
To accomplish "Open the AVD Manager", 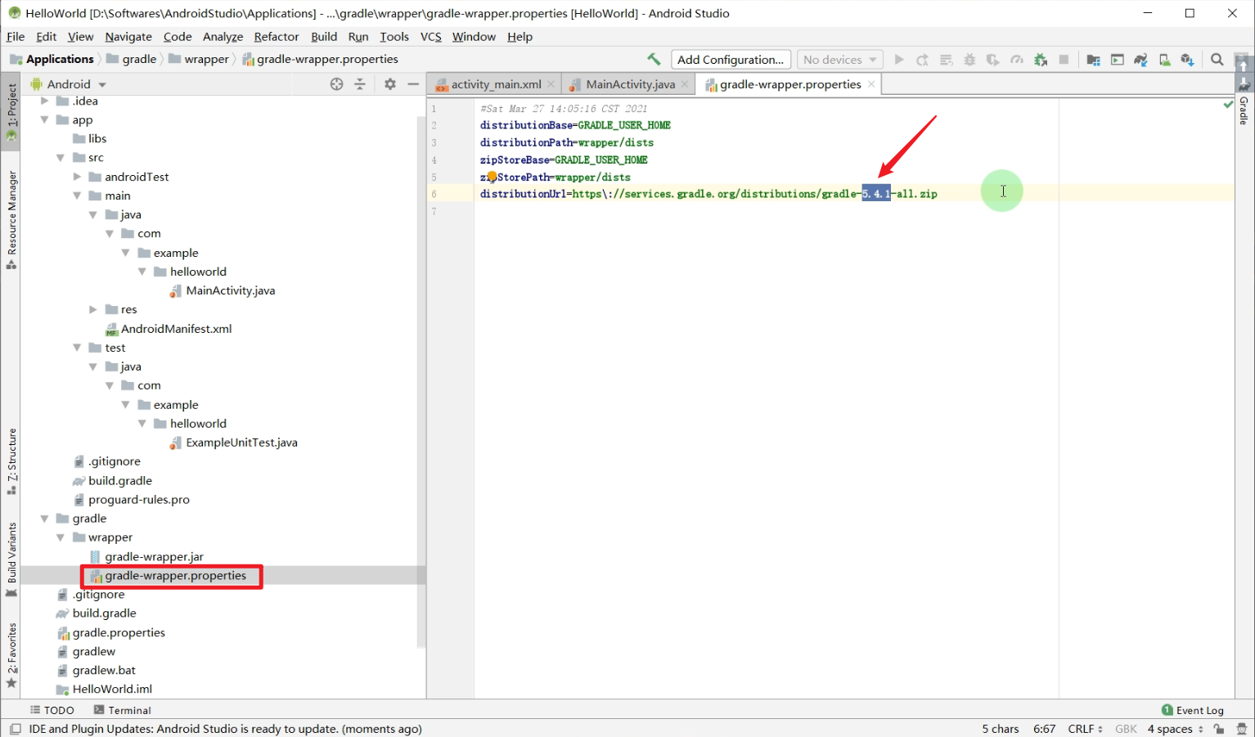I will tap(1163, 59).
